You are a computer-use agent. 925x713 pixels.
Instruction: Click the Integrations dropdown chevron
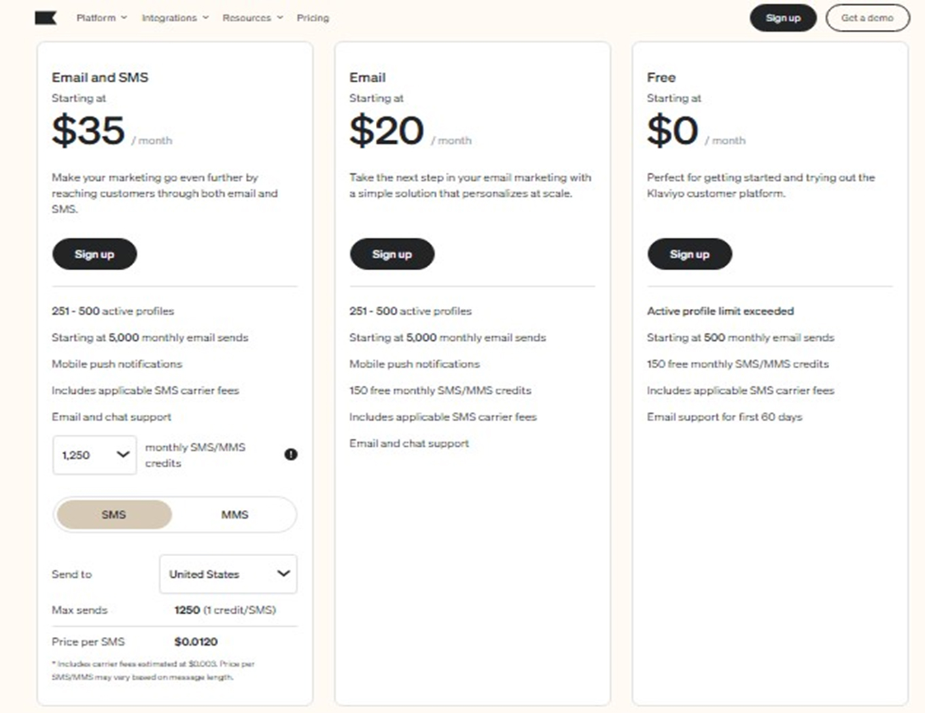tap(206, 18)
